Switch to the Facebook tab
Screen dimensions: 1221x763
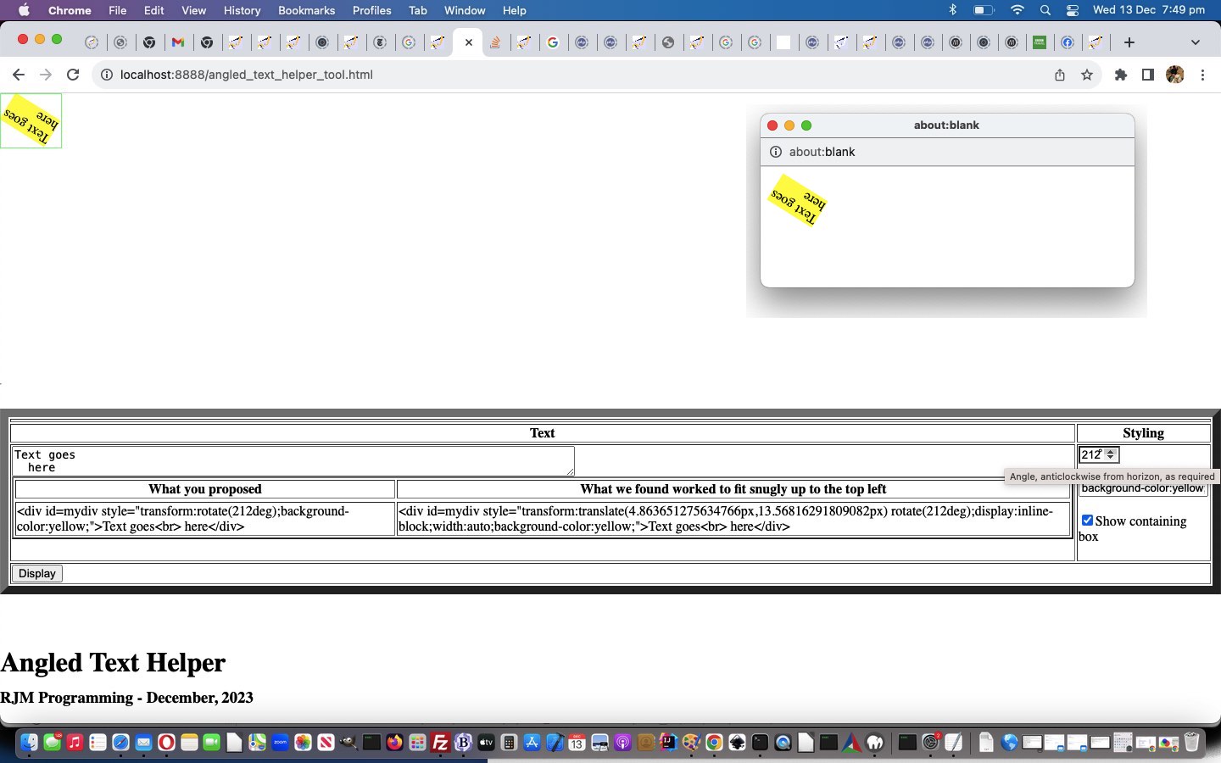(1068, 42)
